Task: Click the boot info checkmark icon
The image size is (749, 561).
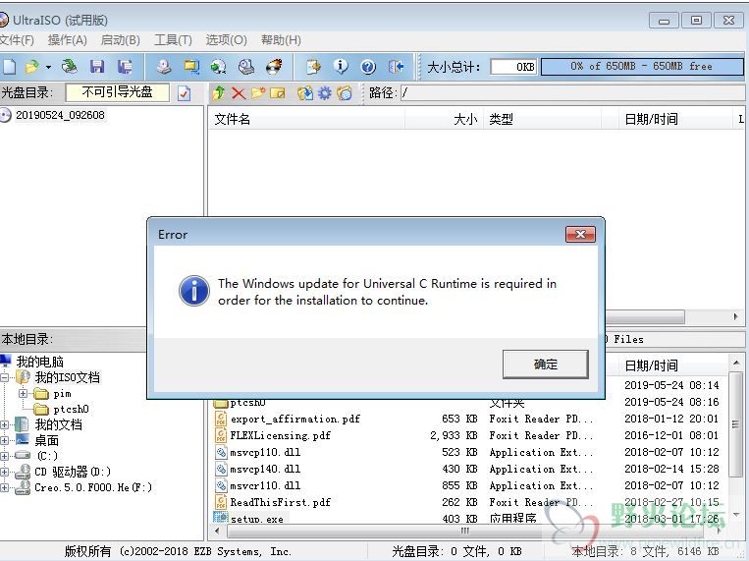Action: (184, 93)
